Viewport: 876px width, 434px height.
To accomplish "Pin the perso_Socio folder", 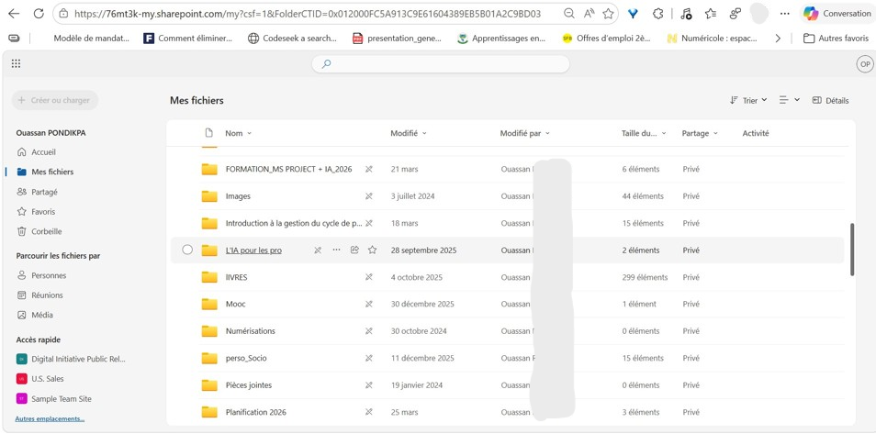I will [369, 358].
